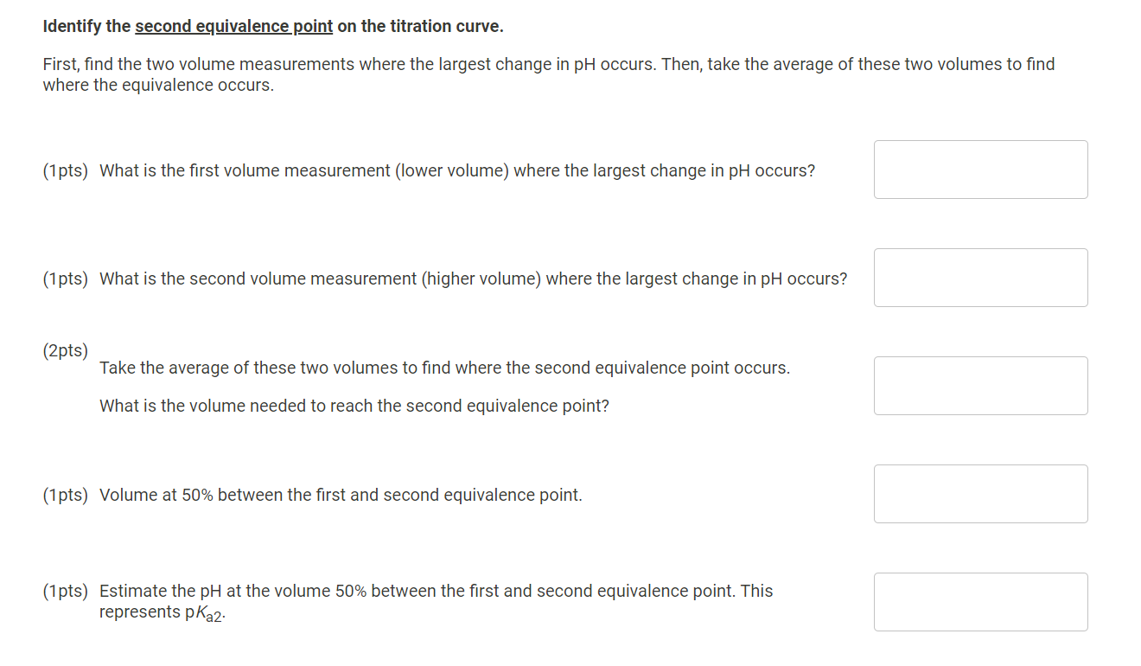The height and width of the screenshot is (666, 1141).
Task: Click the (1pts) label beside the second question
Action: [66, 279]
